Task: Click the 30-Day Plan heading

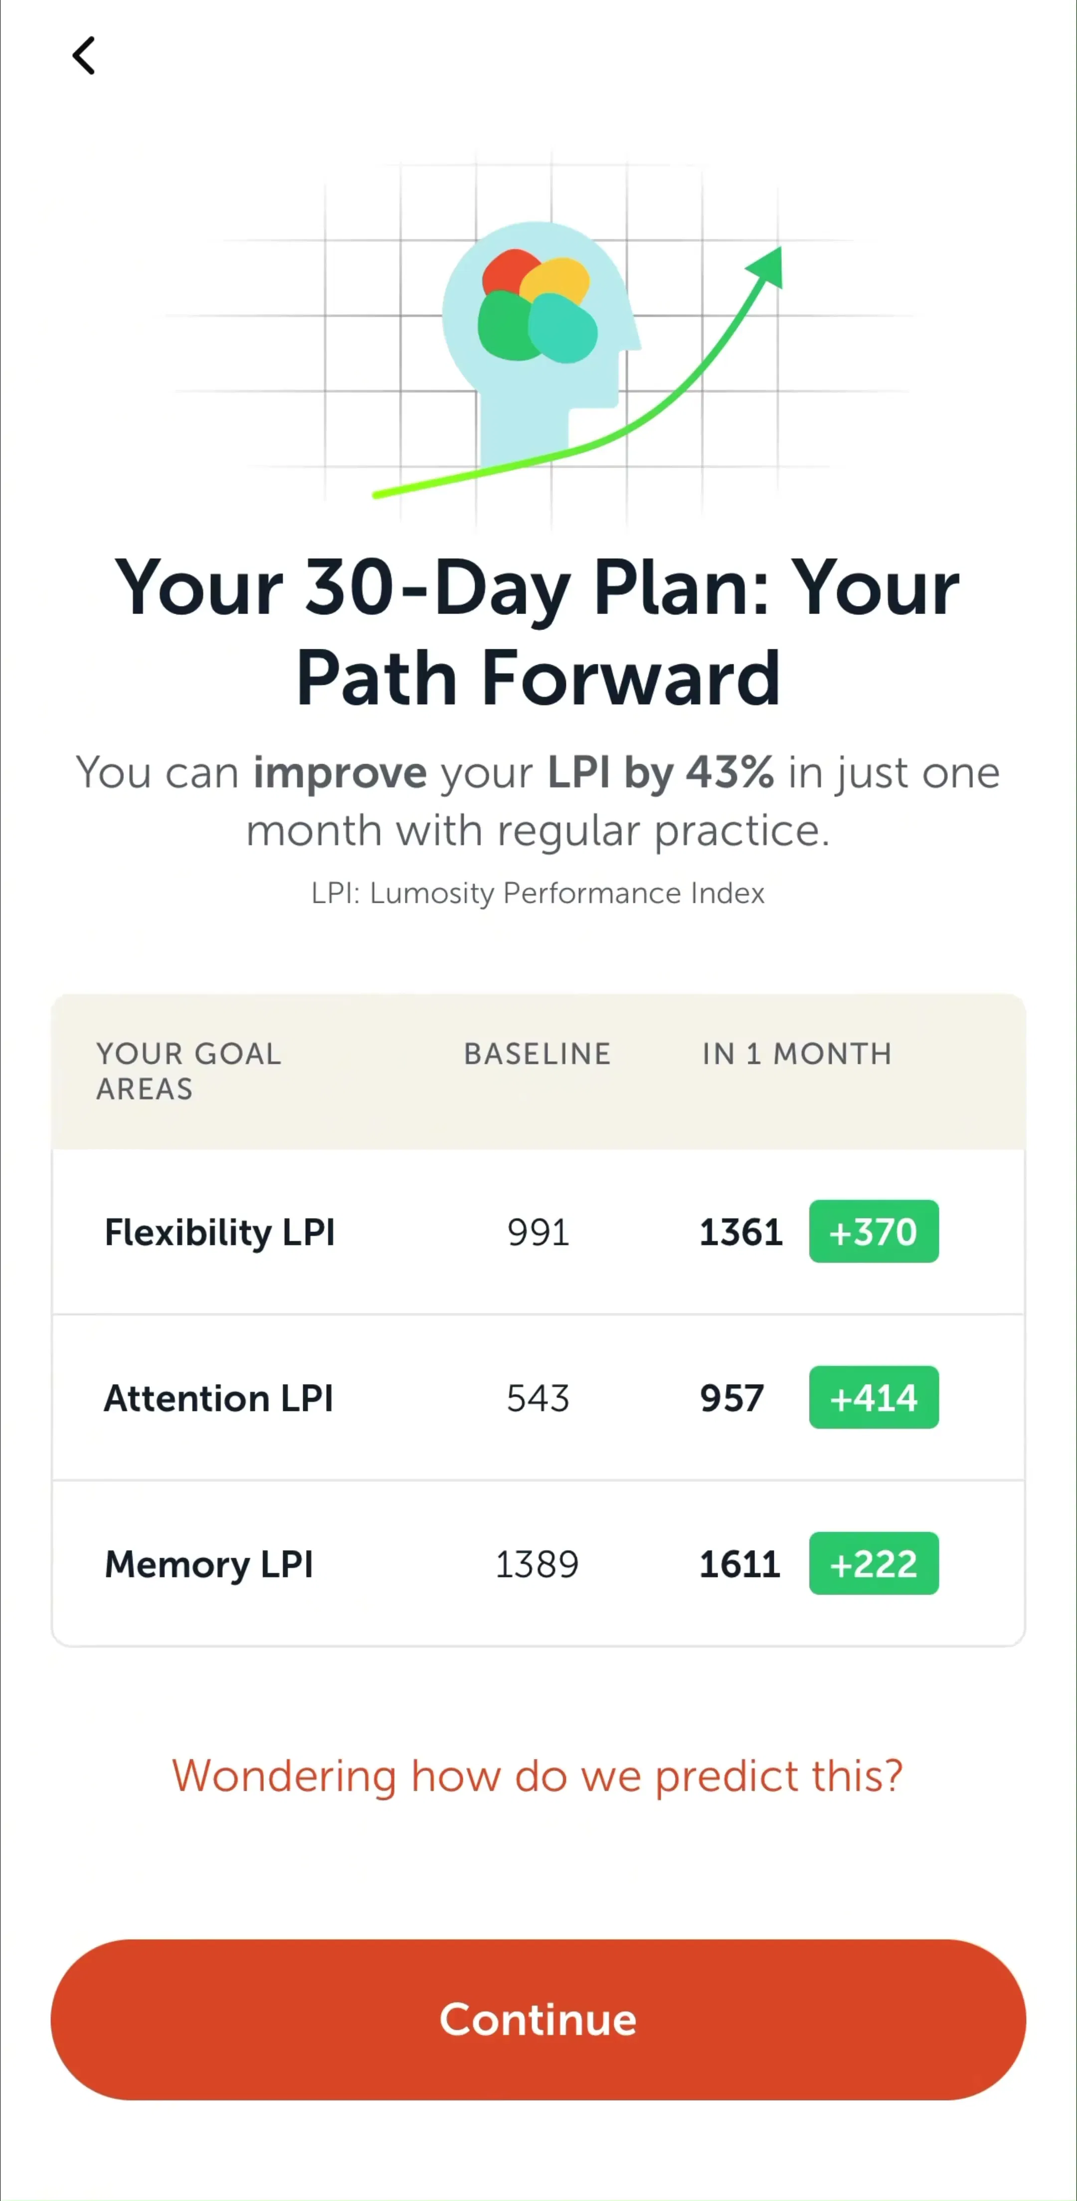Action: coord(538,632)
